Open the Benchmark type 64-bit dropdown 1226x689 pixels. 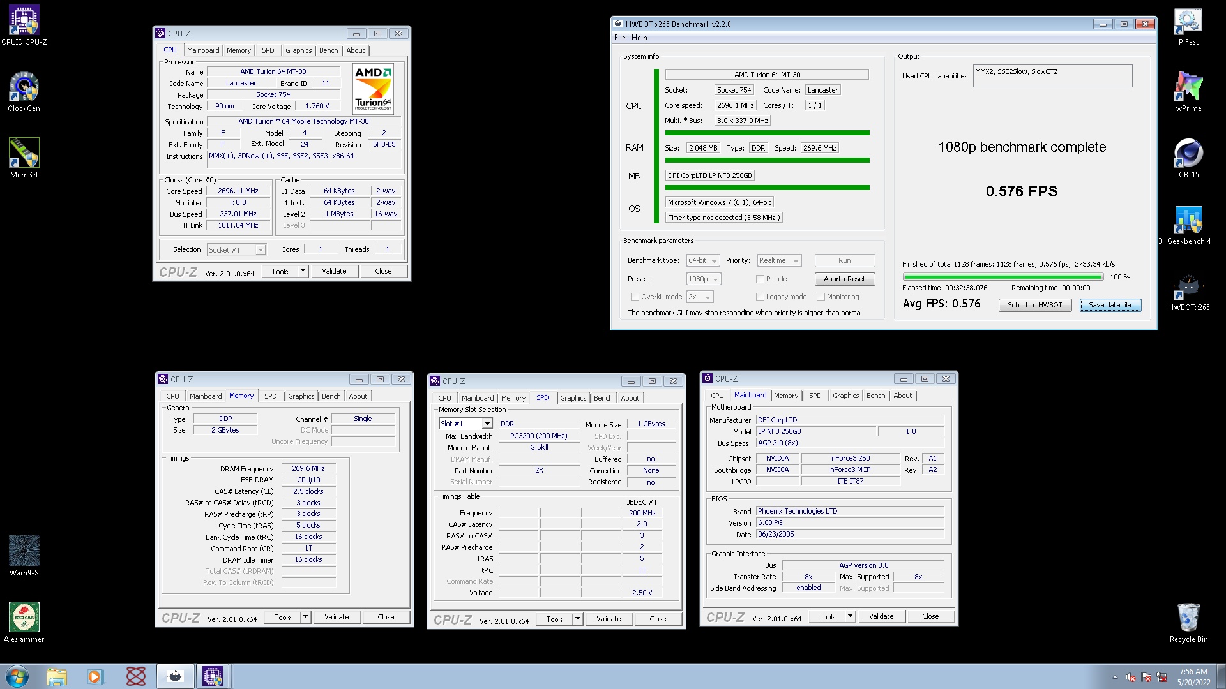click(703, 260)
